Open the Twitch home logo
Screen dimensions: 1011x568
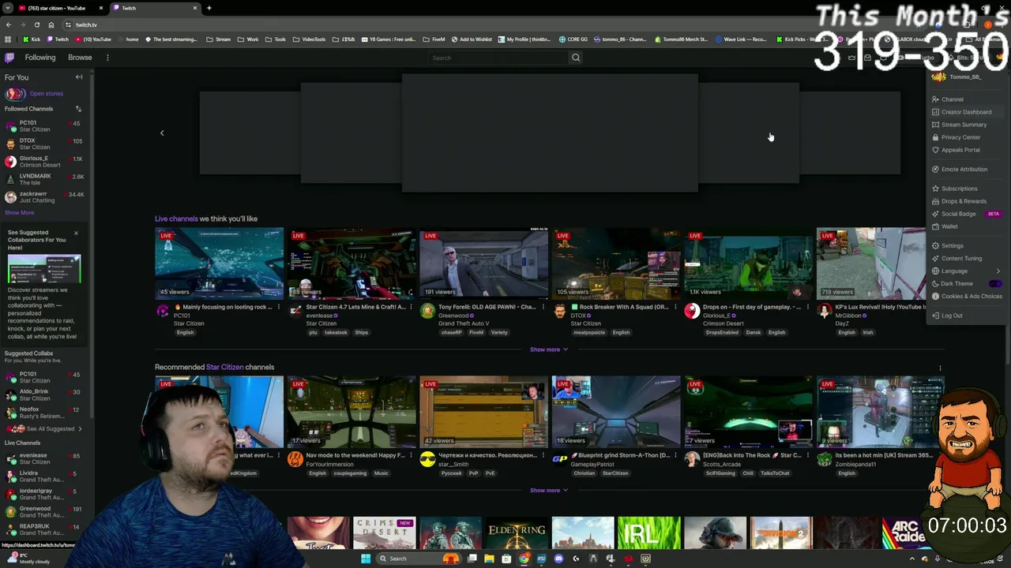click(x=9, y=58)
